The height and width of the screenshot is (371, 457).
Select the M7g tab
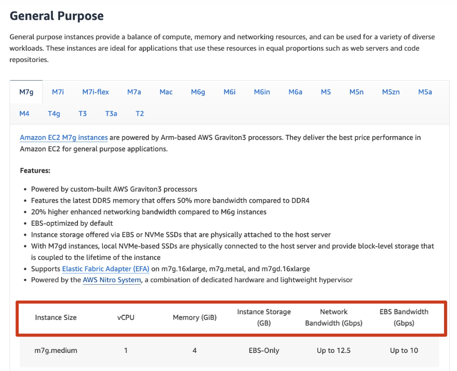pos(26,92)
